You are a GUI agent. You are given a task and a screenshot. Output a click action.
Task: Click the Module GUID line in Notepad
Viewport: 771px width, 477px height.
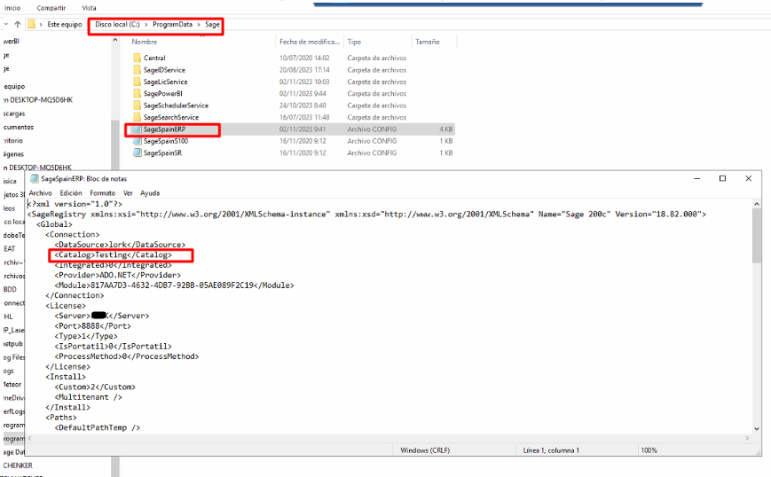(174, 285)
